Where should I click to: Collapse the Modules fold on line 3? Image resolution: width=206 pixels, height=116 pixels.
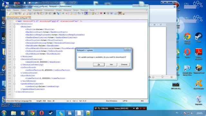pyautogui.click(x=14, y=27)
